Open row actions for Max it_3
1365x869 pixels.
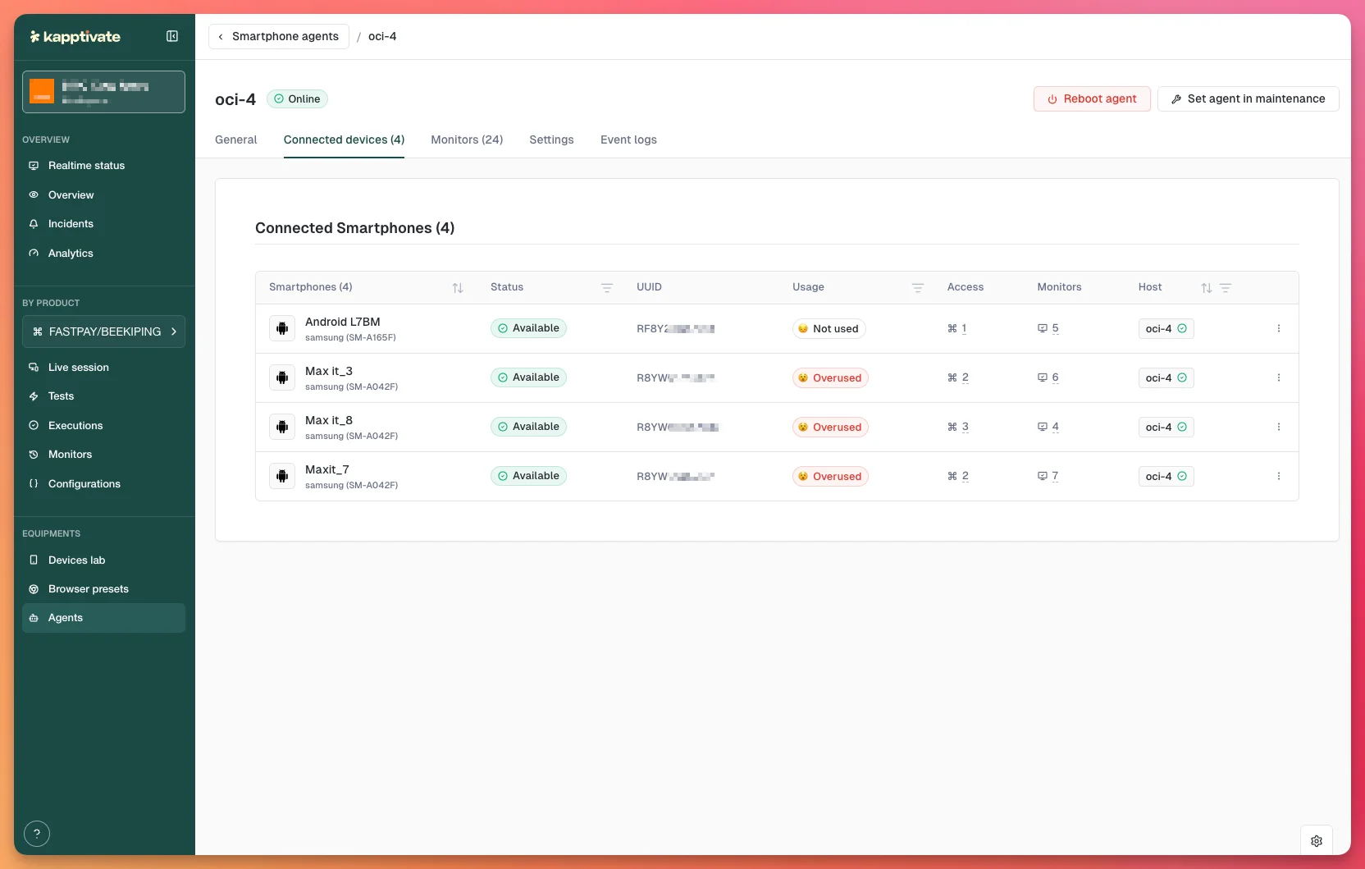(1279, 377)
